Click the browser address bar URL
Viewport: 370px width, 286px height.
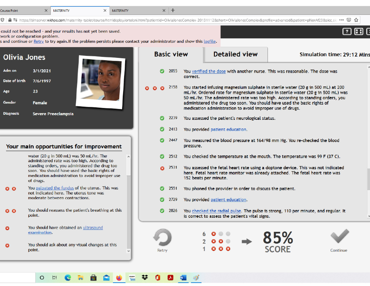tap(177, 20)
